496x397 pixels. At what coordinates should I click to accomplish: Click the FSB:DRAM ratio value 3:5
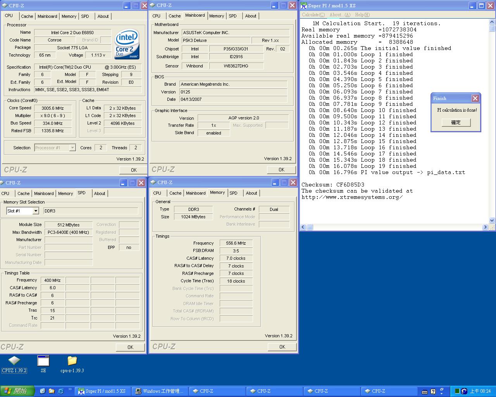click(236, 251)
